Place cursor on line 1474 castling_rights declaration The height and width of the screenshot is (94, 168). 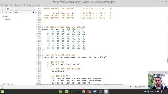tap(62, 30)
